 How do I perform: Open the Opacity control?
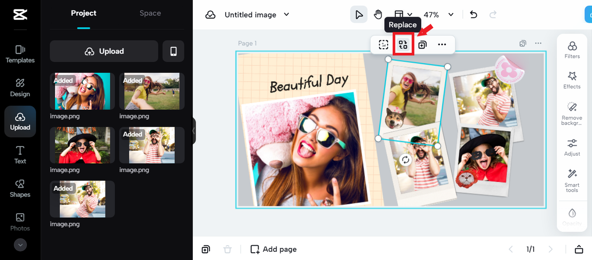(x=572, y=217)
